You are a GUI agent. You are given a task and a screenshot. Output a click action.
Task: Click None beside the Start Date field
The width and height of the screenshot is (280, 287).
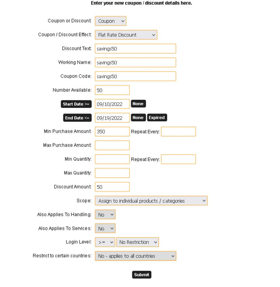[x=138, y=104]
